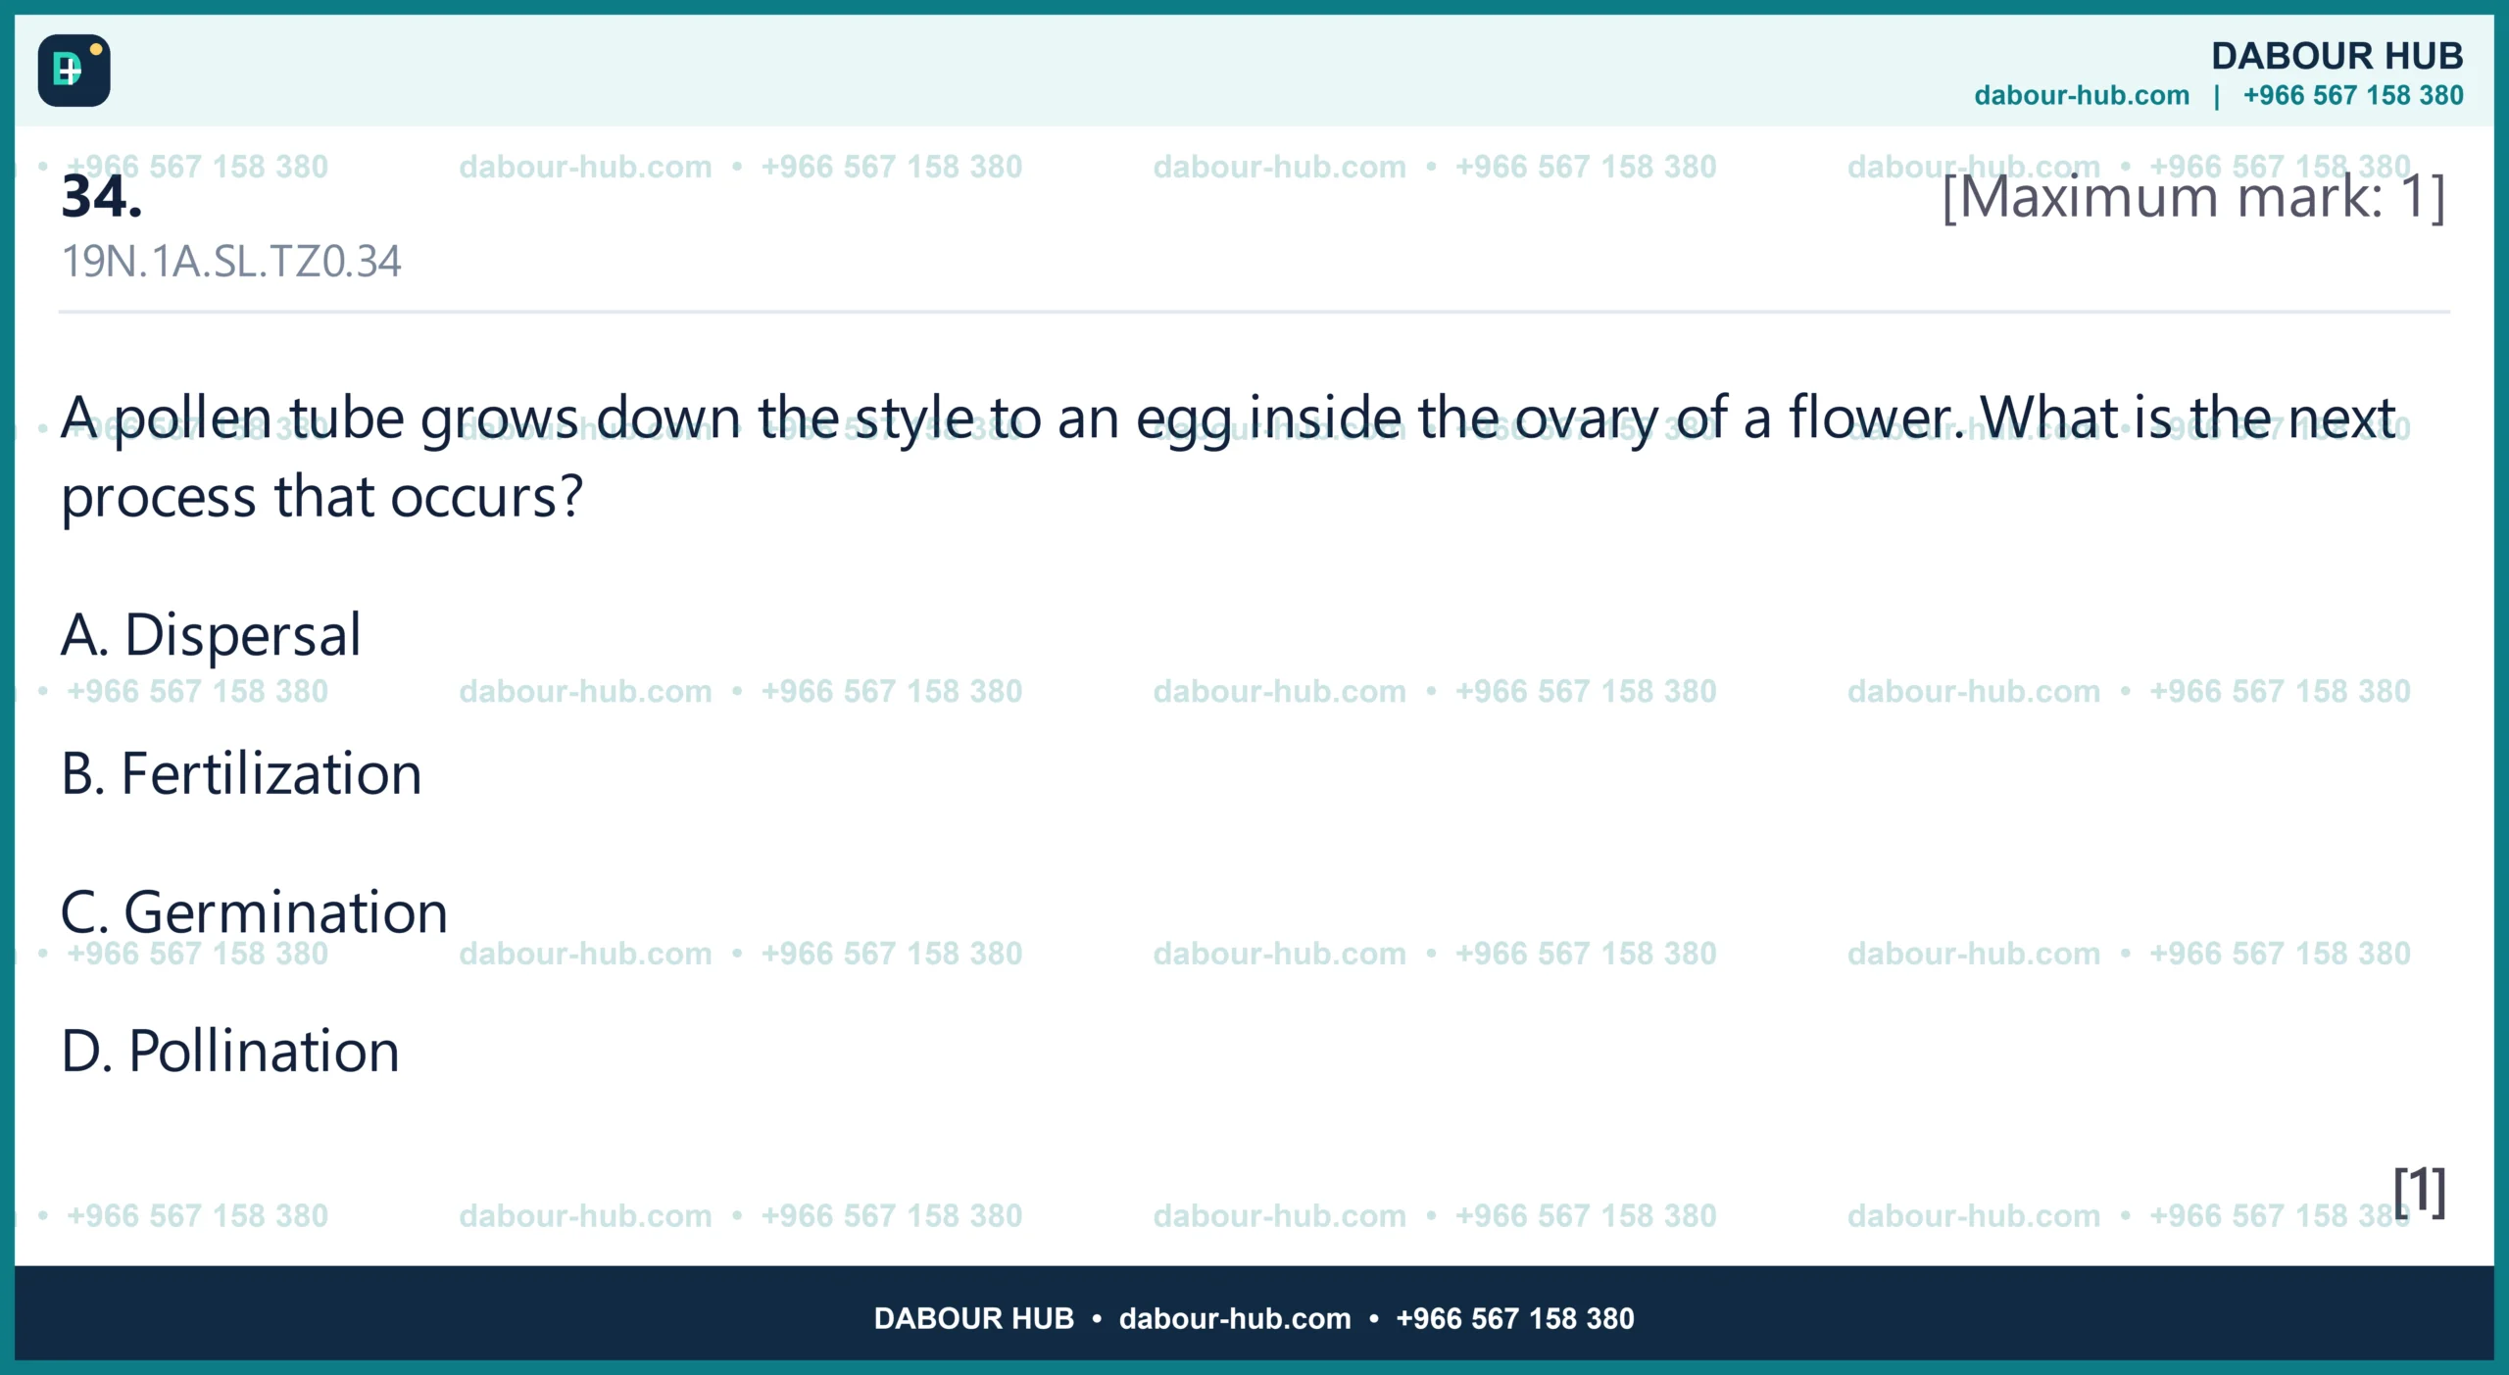
Task: Select question number 34.
Action: (x=102, y=197)
